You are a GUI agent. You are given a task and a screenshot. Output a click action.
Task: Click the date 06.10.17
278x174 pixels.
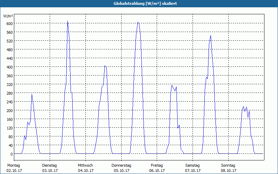(157, 171)
